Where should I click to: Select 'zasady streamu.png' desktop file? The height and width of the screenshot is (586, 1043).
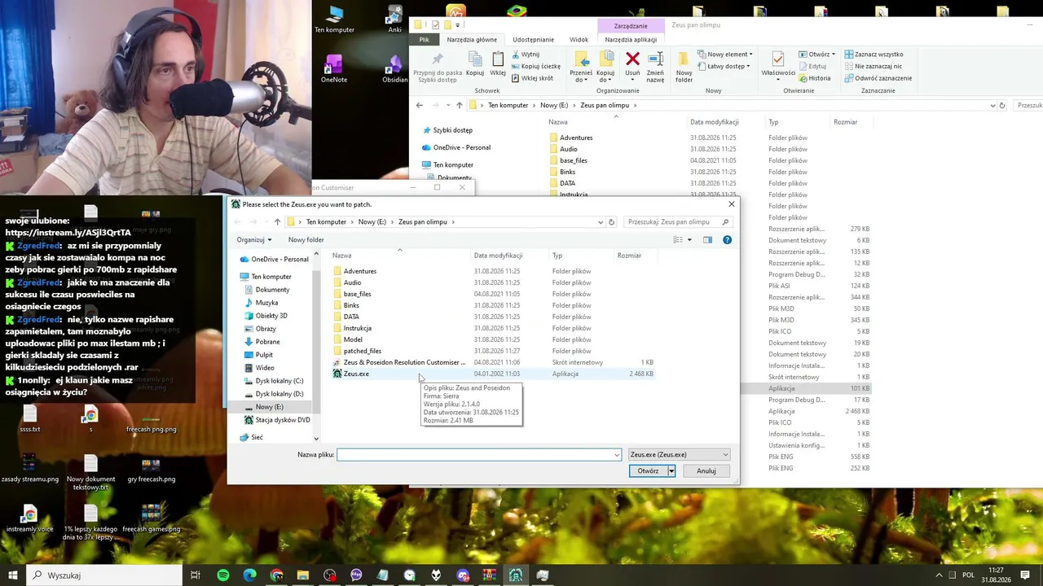click(30, 470)
